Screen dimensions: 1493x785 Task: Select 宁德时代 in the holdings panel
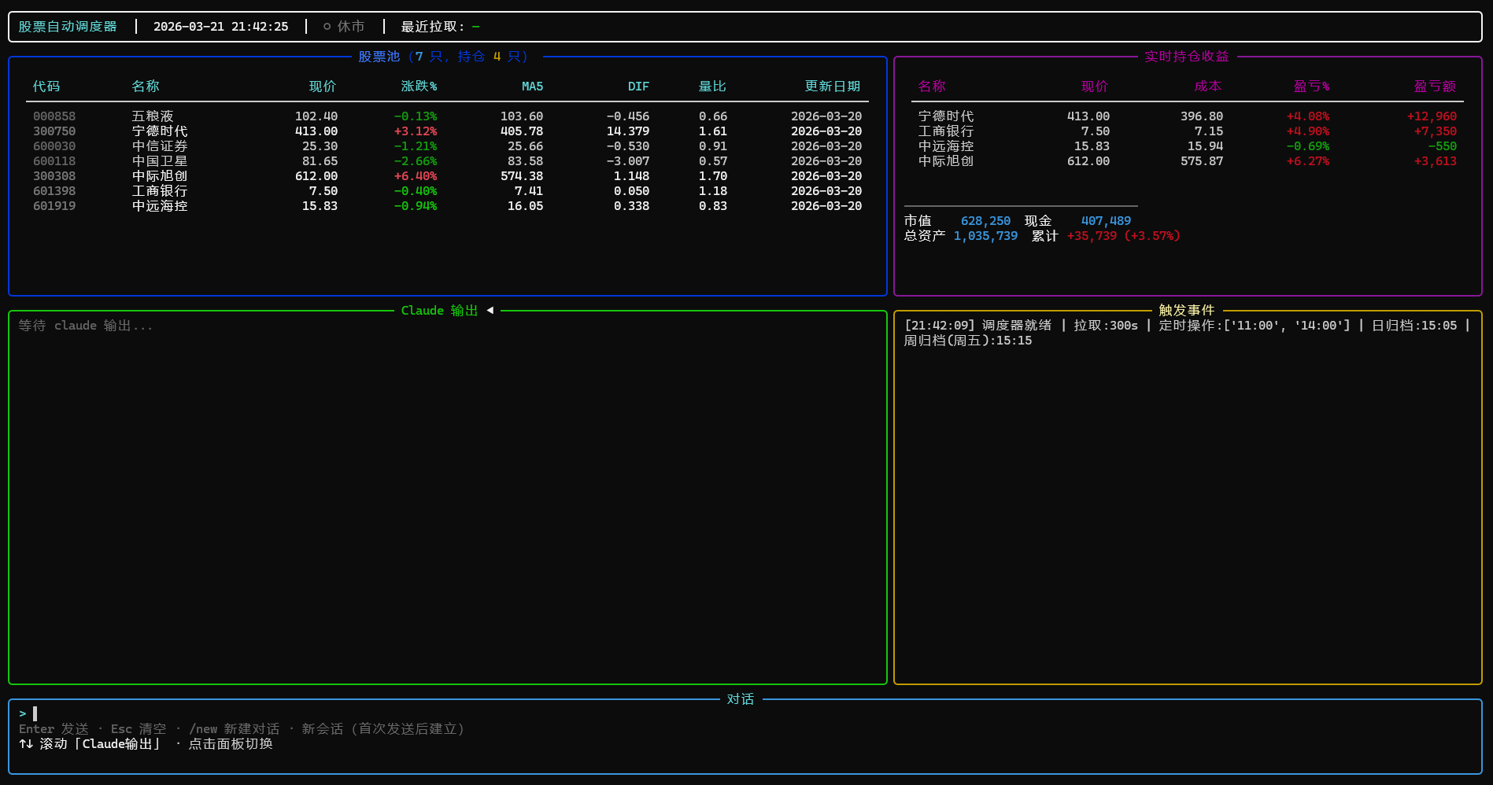tap(946, 116)
